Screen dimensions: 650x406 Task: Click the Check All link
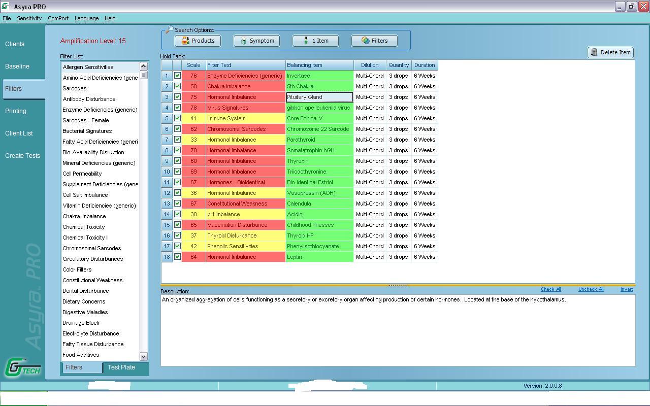point(550,289)
